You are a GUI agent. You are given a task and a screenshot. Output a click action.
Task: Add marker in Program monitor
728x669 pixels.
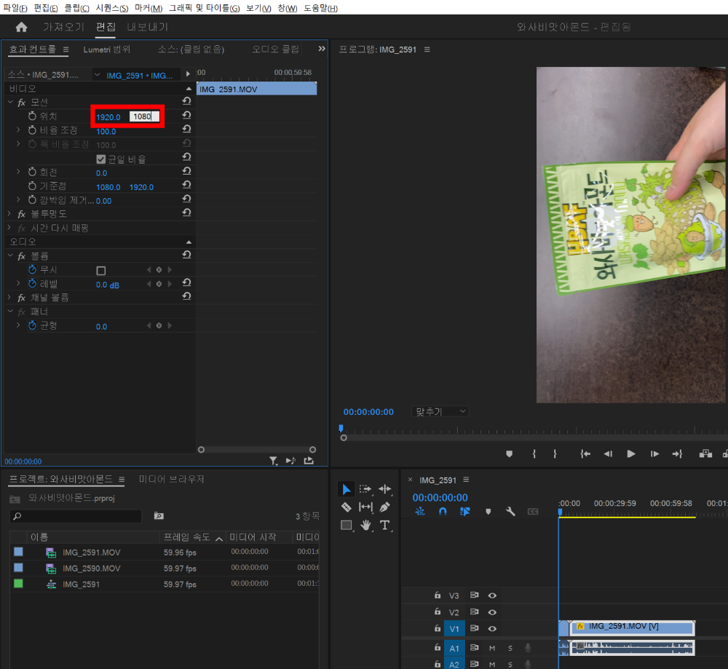(x=510, y=454)
